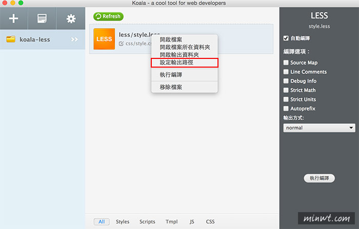Toggle the 自動編譯 checkbox
Viewport: 359px width, 229px height.
286,38
